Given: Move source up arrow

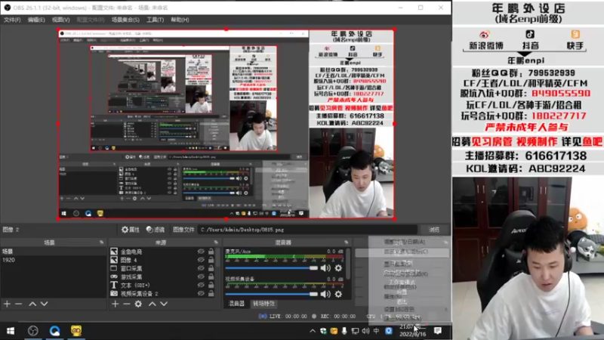Looking at the screenshot, I should 153,304.
